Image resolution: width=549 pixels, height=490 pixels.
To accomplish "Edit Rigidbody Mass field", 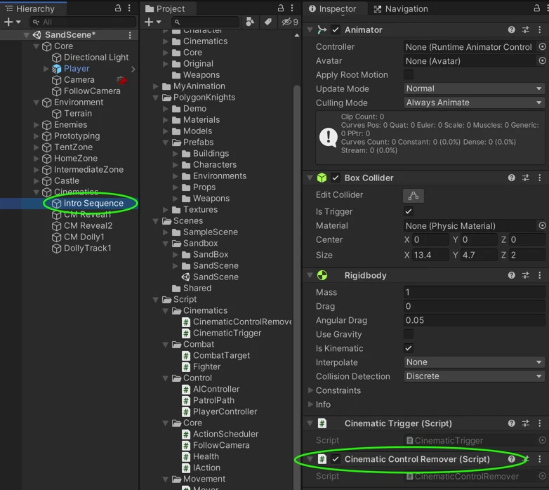I will click(474, 292).
